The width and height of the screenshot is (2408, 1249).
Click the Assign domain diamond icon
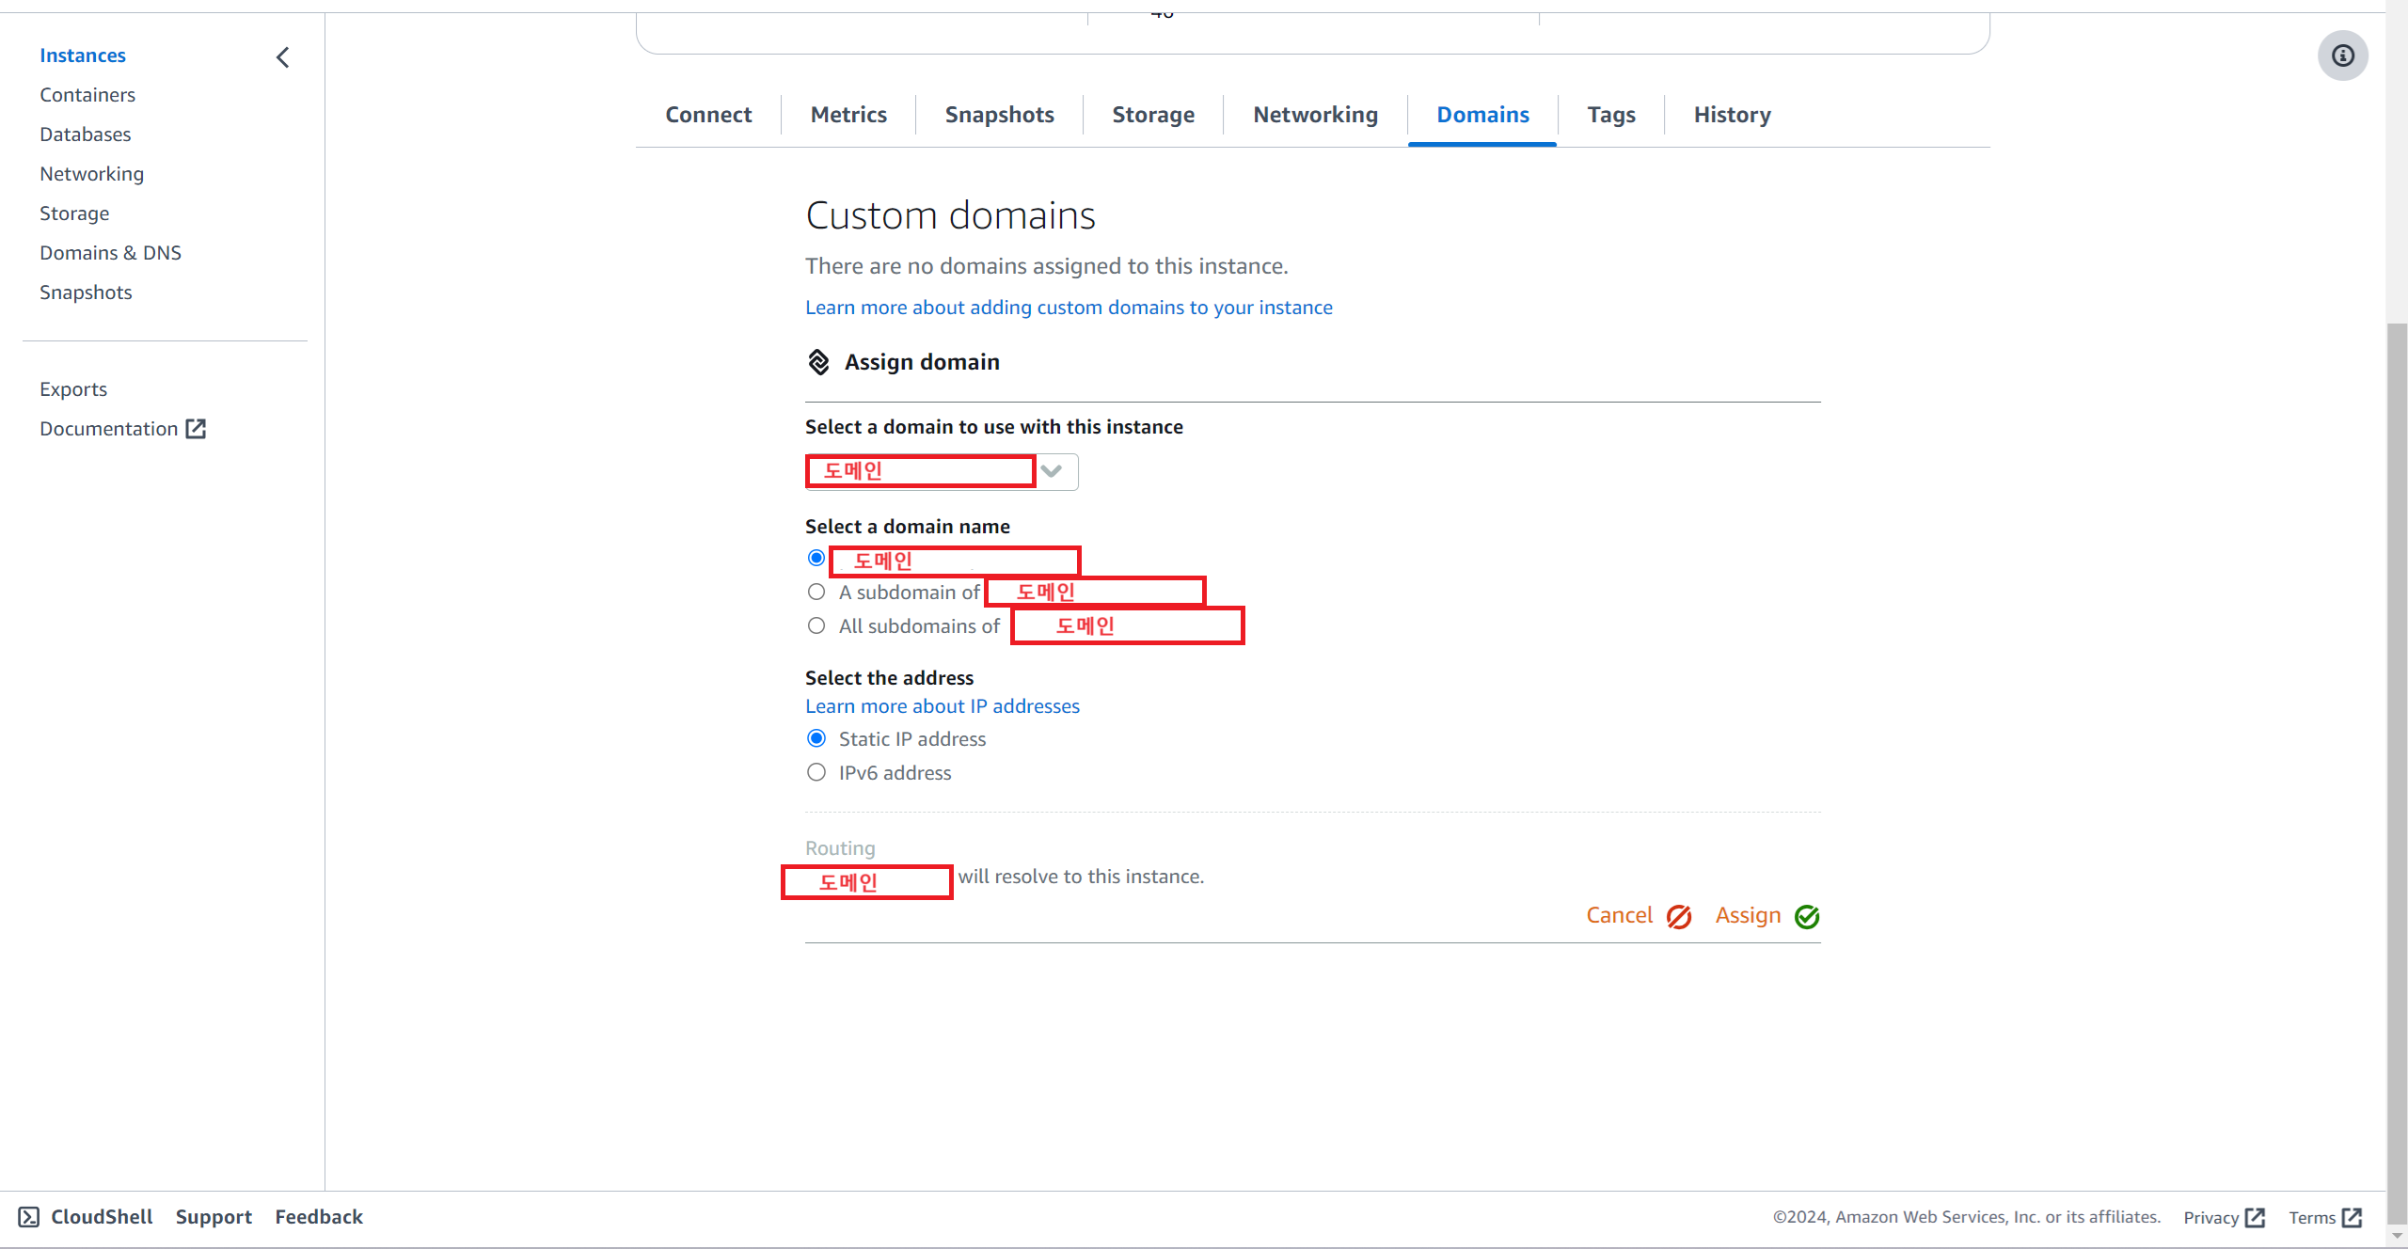818,362
